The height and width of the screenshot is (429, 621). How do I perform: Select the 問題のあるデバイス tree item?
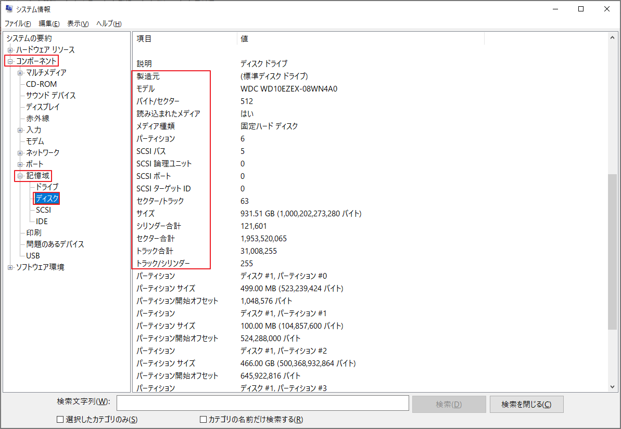(x=55, y=244)
